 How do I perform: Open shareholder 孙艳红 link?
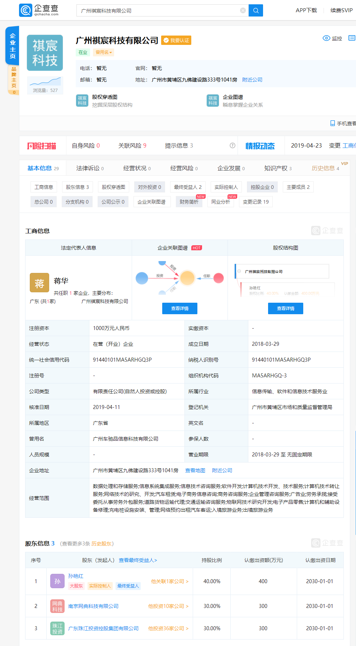(x=76, y=576)
